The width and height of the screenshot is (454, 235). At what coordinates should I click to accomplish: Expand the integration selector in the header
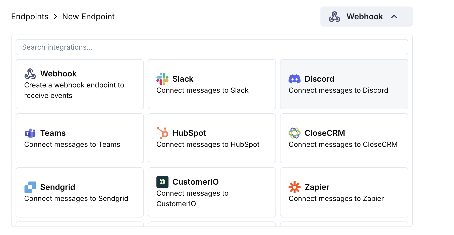click(366, 17)
